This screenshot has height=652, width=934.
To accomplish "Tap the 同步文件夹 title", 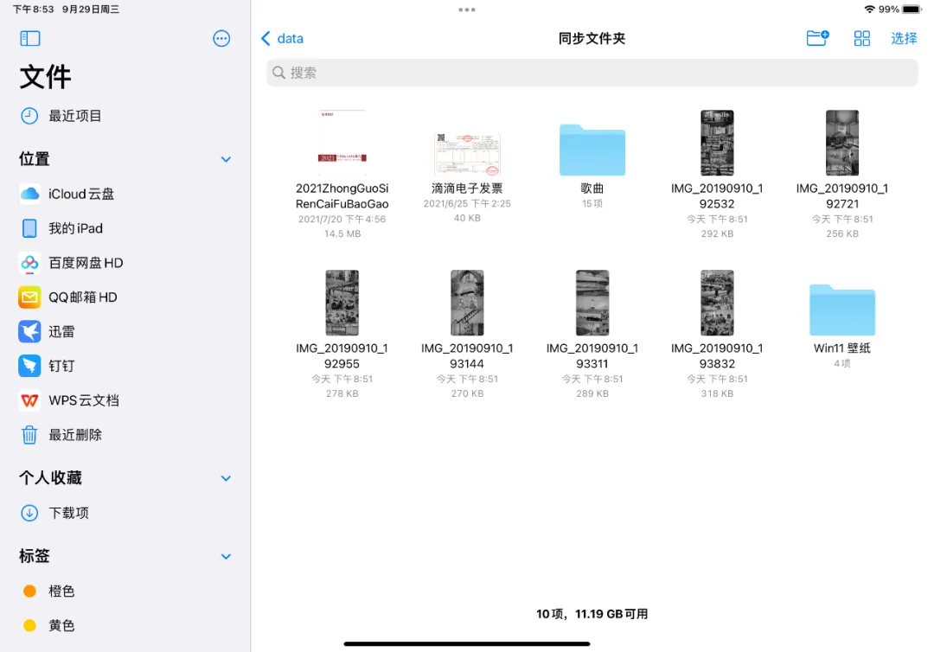I will click(x=592, y=39).
